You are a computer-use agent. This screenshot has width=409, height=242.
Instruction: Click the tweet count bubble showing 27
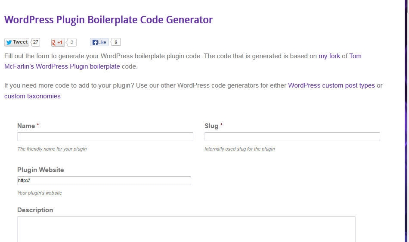(x=36, y=42)
